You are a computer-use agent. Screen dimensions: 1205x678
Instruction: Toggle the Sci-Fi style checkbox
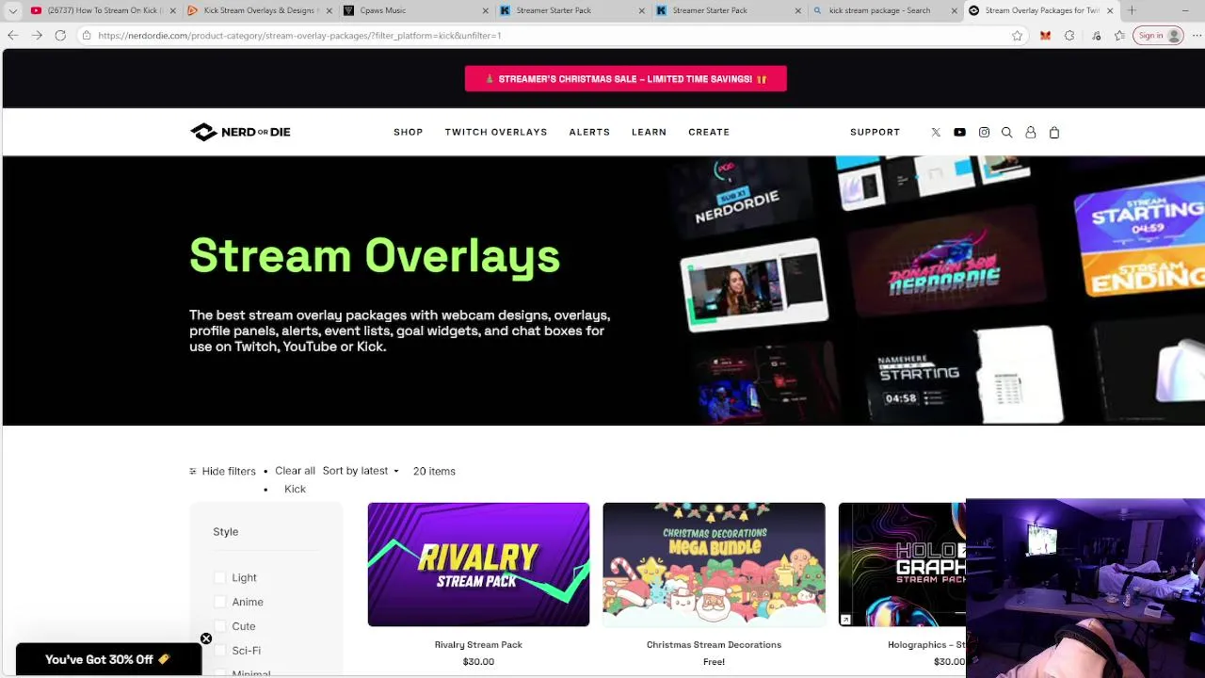pyautogui.click(x=220, y=651)
